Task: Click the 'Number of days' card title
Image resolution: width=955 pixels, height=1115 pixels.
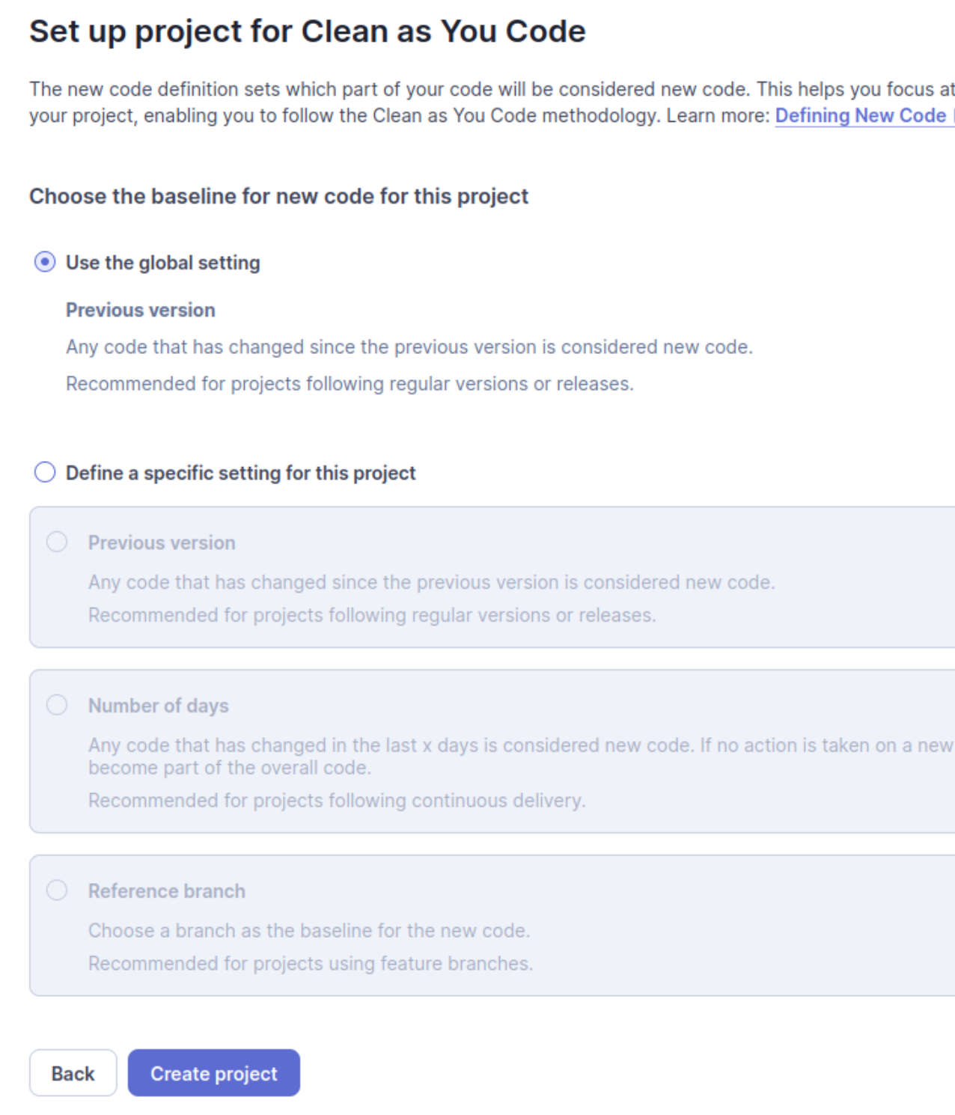Action: pyautogui.click(x=159, y=706)
